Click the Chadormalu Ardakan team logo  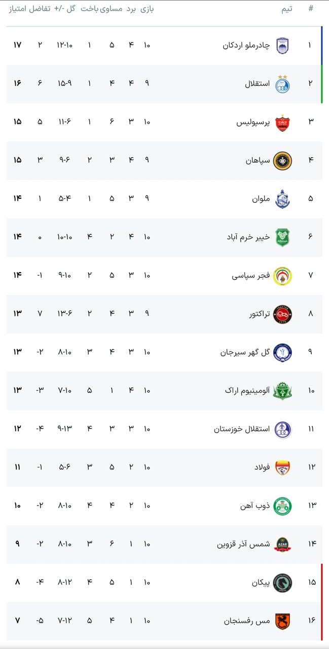[282, 46]
